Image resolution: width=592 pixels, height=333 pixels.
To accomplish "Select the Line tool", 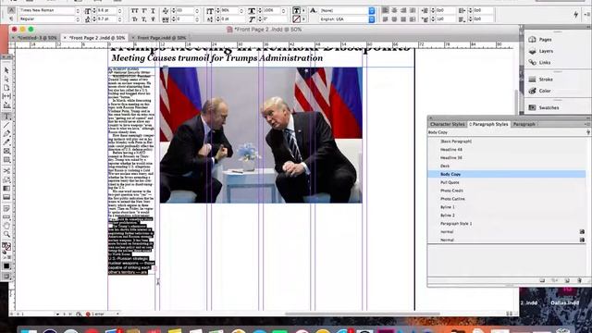I will coord(6,125).
